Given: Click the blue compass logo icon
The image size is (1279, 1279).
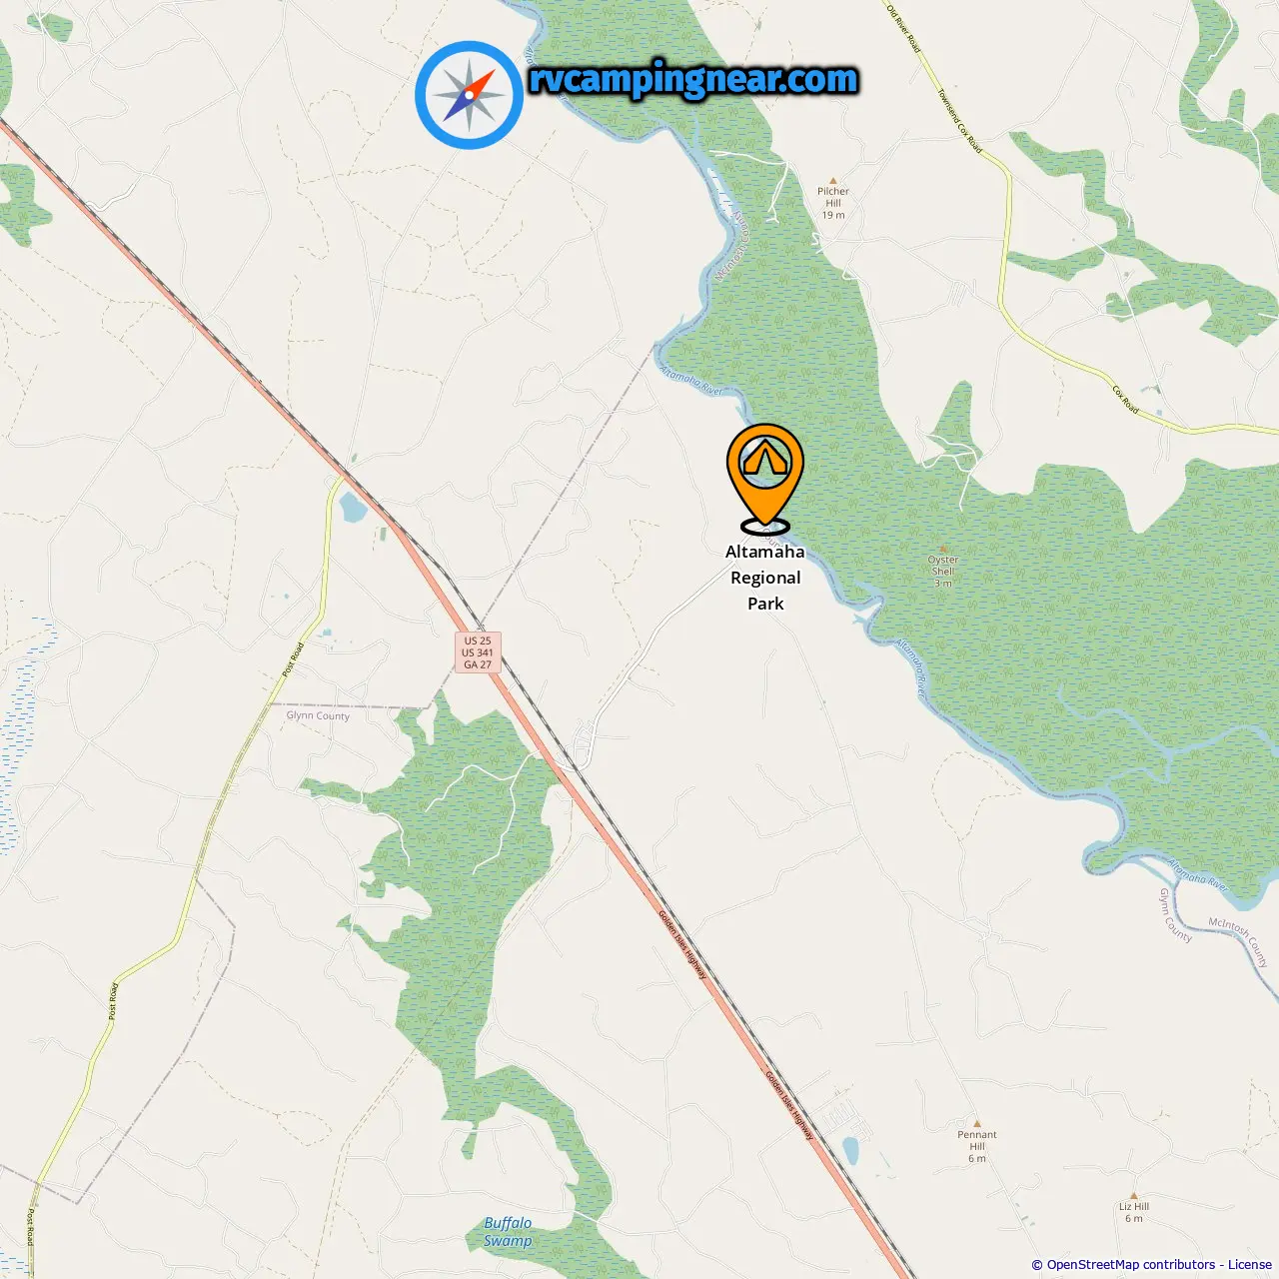Looking at the screenshot, I should tap(469, 95).
